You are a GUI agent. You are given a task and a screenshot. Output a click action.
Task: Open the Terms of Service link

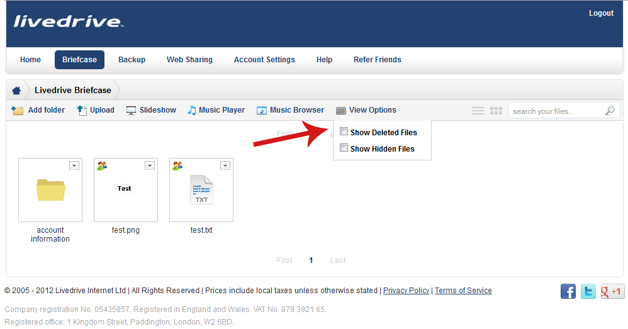(x=463, y=291)
